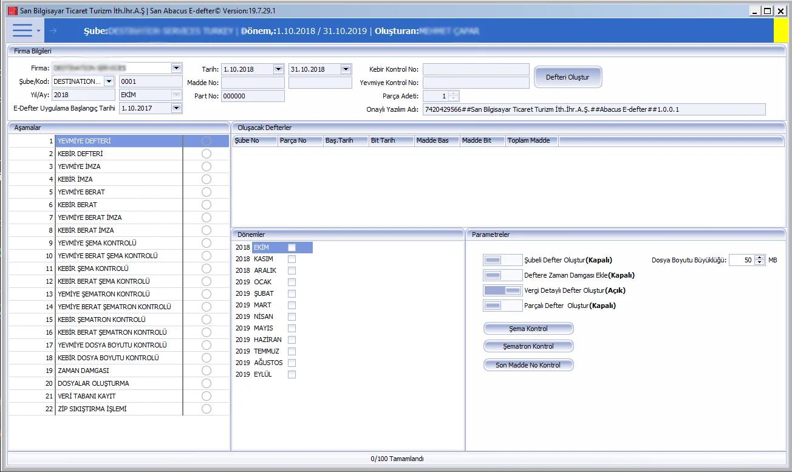Screen dimensions: 792x472
Task: Select the YEVMİYE DEFTERİ stage row
Action: pyautogui.click(x=119, y=141)
